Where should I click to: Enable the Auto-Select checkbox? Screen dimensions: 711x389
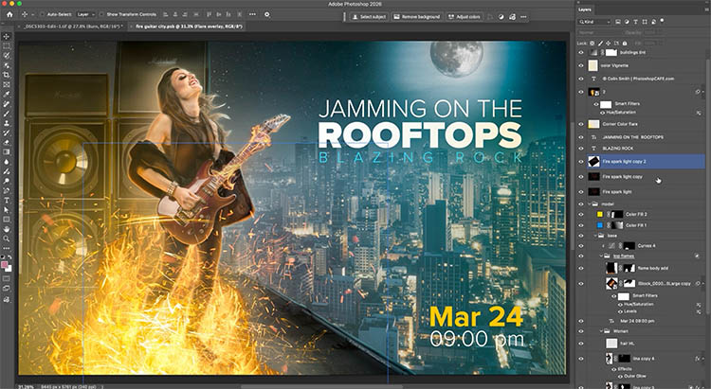(x=42, y=14)
